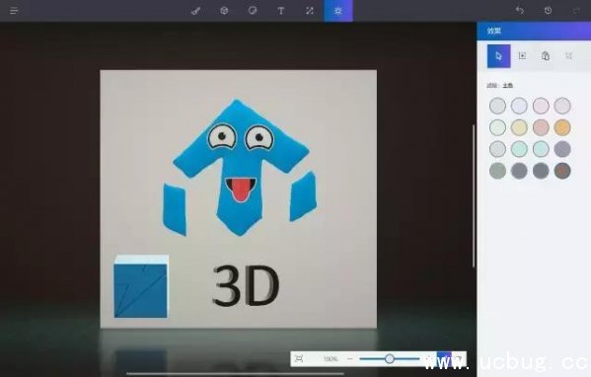This screenshot has height=377, width=591.
Task: Click the faded fourth panel icon
Action: [568, 56]
